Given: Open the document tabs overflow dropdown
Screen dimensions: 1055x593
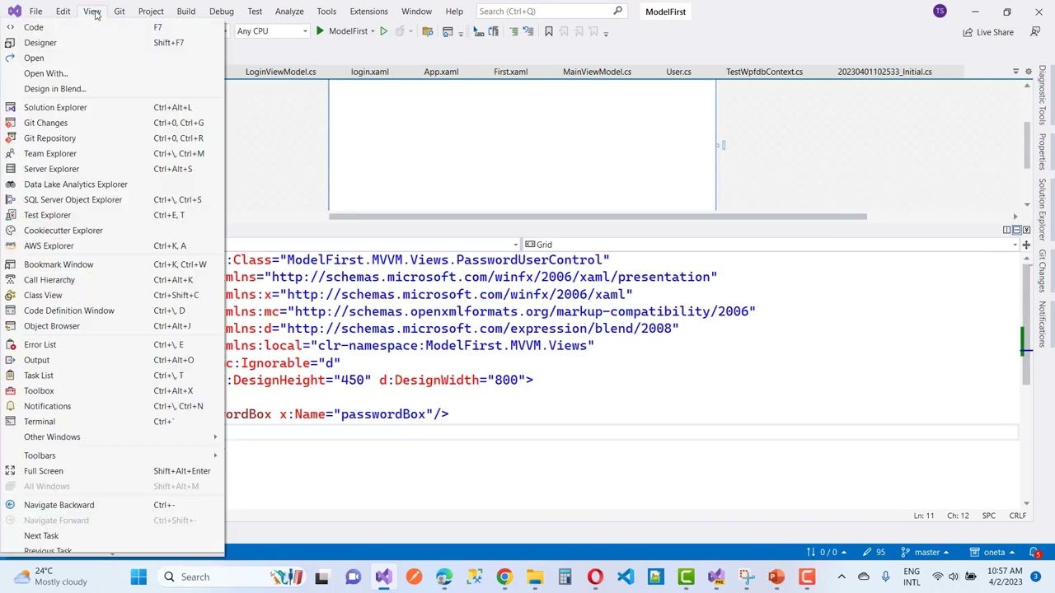Looking at the screenshot, I should pos(1015,72).
